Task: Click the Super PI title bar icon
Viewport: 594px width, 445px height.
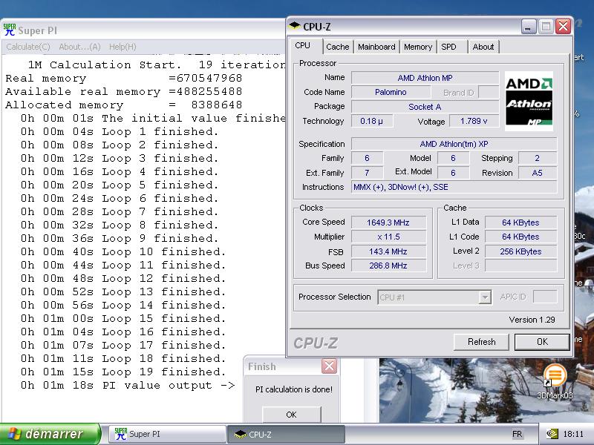Action: tap(10, 30)
